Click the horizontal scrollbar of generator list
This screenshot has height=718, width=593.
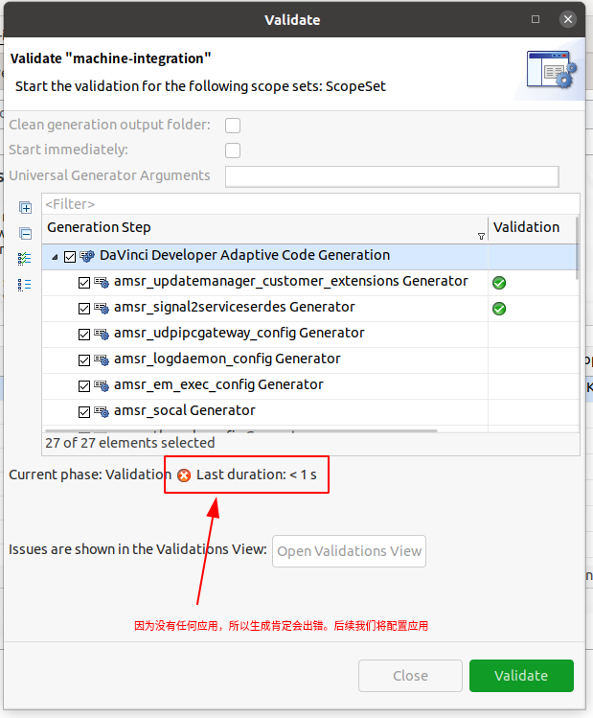pyautogui.click(x=241, y=430)
